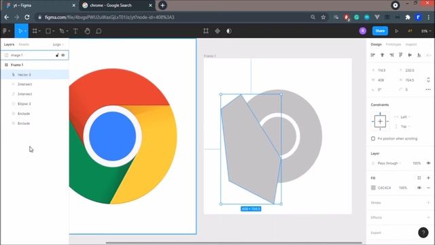
Task: Align selection right
Action: (391, 55)
